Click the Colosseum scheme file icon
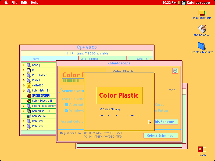This screenshot has width=215, height=161. pyautogui.click(x=29, y=116)
